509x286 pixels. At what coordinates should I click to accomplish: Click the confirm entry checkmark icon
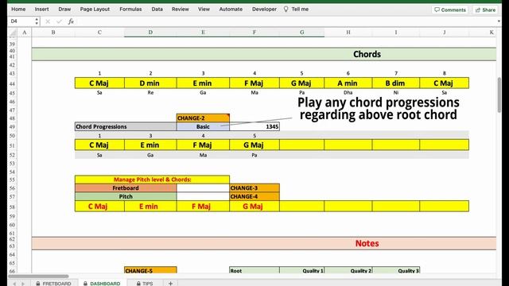click(x=59, y=21)
